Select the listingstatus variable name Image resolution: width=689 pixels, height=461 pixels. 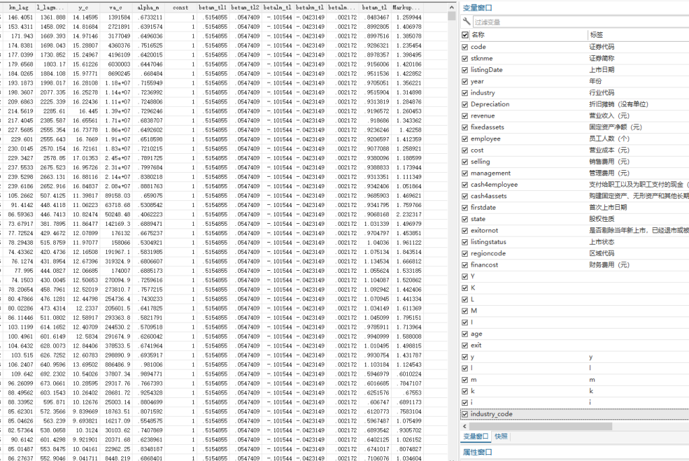pyautogui.click(x=488, y=242)
